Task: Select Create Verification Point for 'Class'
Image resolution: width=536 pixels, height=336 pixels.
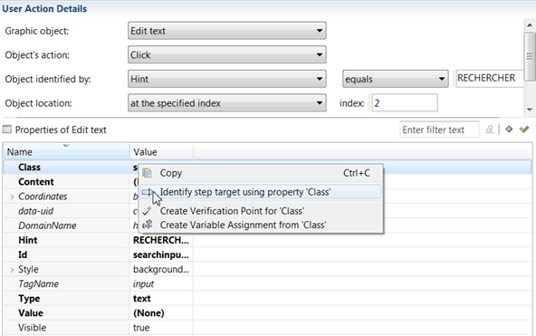Action: tap(261, 211)
